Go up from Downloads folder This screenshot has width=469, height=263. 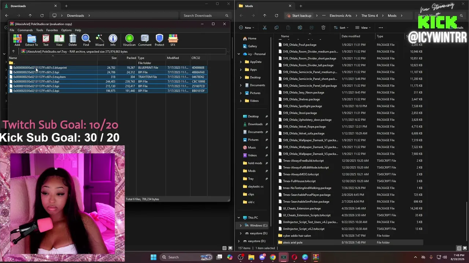tap(30, 16)
